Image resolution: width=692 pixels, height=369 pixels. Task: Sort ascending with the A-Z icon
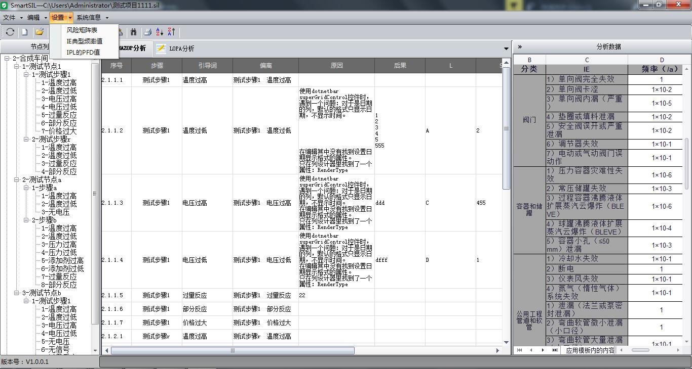[x=160, y=32]
